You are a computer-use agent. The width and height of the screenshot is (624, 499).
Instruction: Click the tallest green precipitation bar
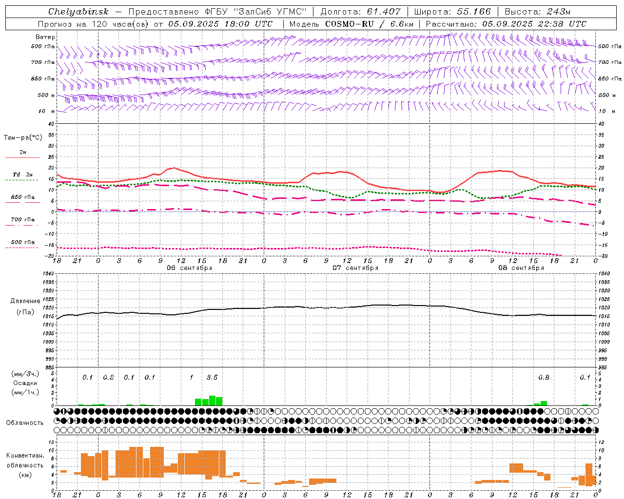pos(212,400)
